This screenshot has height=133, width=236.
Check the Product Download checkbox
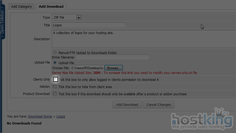55,94
